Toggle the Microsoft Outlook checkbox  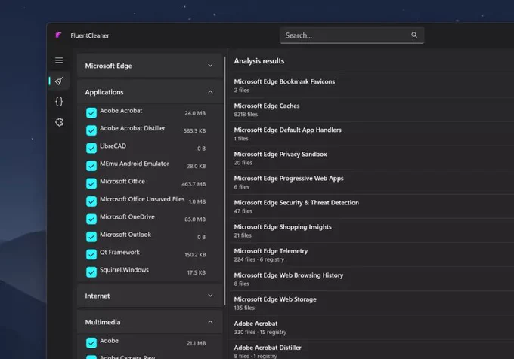click(91, 236)
